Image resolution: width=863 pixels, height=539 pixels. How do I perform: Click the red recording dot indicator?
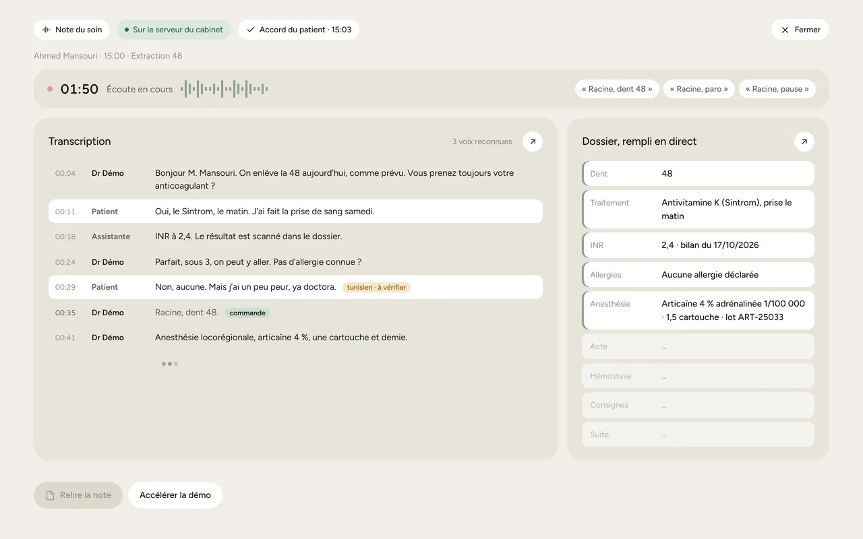pos(50,89)
